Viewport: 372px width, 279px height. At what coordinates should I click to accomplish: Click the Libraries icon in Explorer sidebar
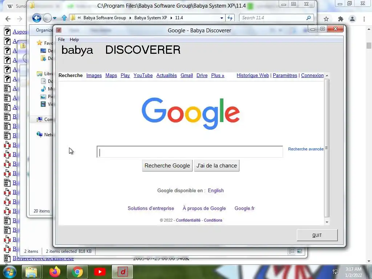pos(39,73)
